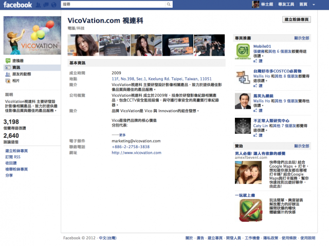
Task: Open 不正常人類研究中心 page link
Action: click(271, 121)
